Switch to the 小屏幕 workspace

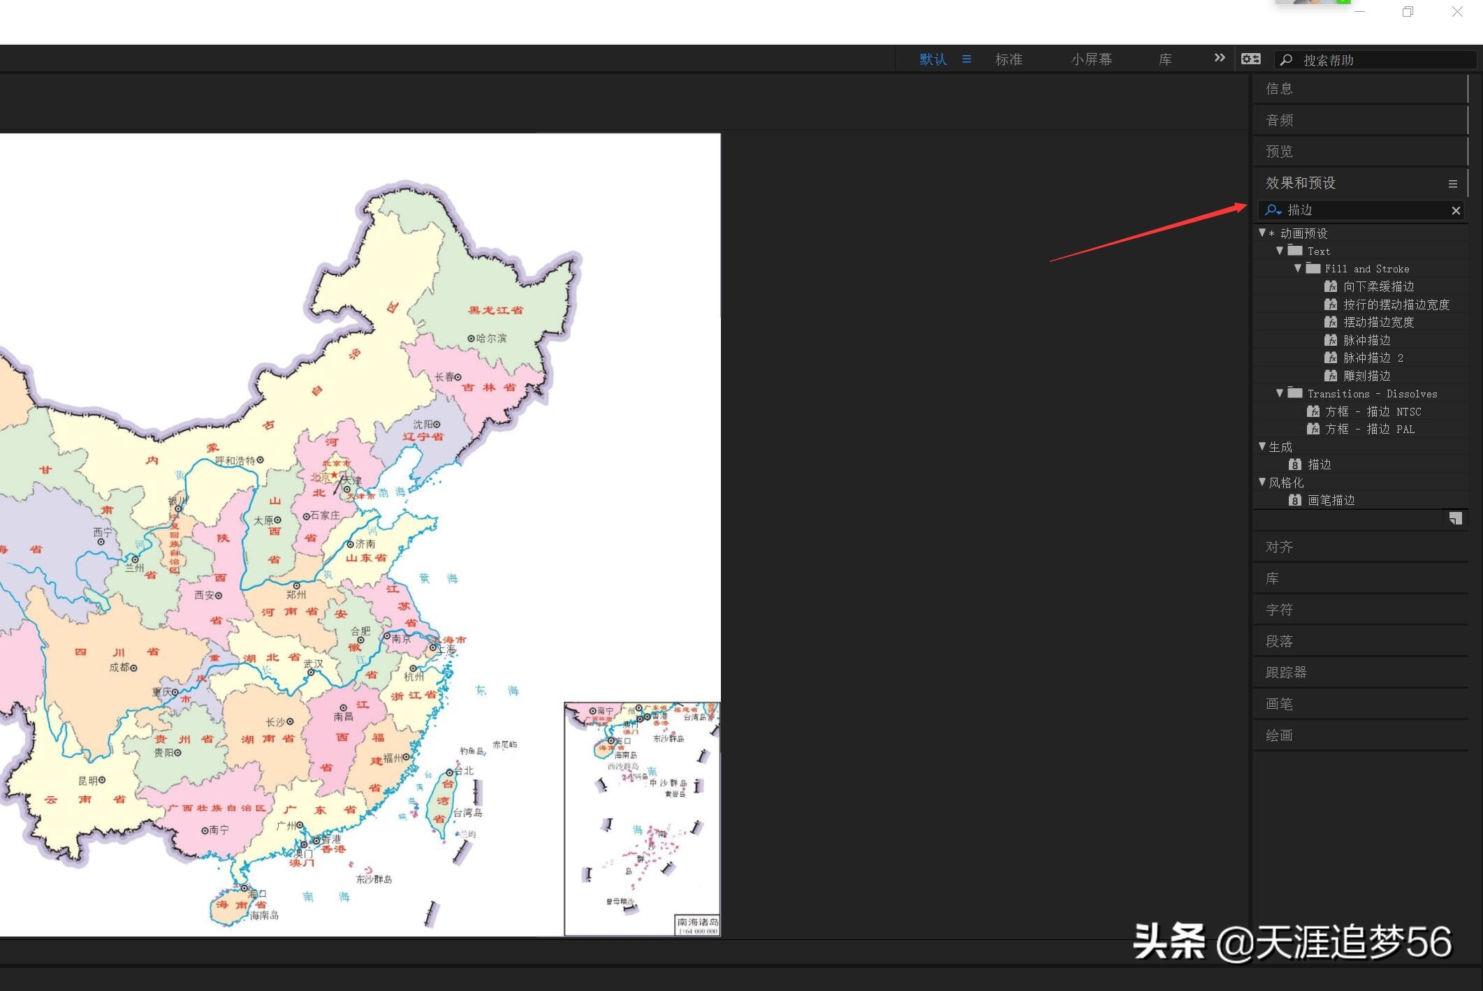click(1090, 59)
